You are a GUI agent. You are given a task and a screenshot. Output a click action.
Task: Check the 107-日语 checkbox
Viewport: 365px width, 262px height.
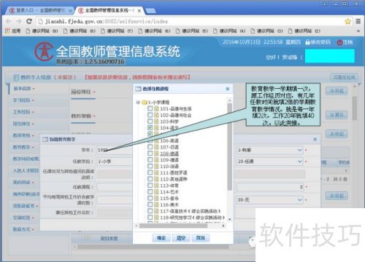(150, 147)
